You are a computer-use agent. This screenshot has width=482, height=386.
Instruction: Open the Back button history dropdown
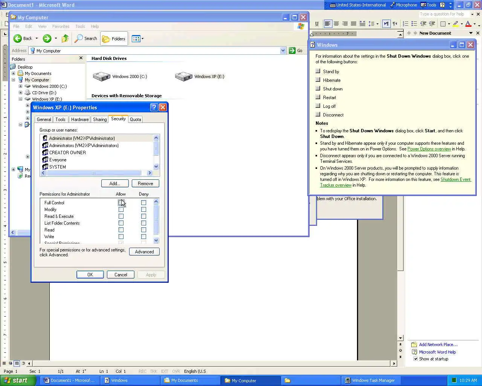click(x=37, y=38)
